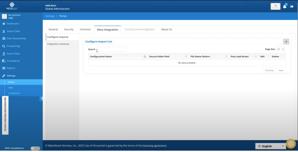Click the Prospecting magnifier icon

4,46
